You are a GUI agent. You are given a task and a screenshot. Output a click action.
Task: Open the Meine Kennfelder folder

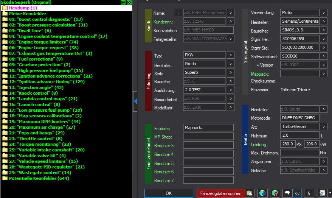pos(28,14)
